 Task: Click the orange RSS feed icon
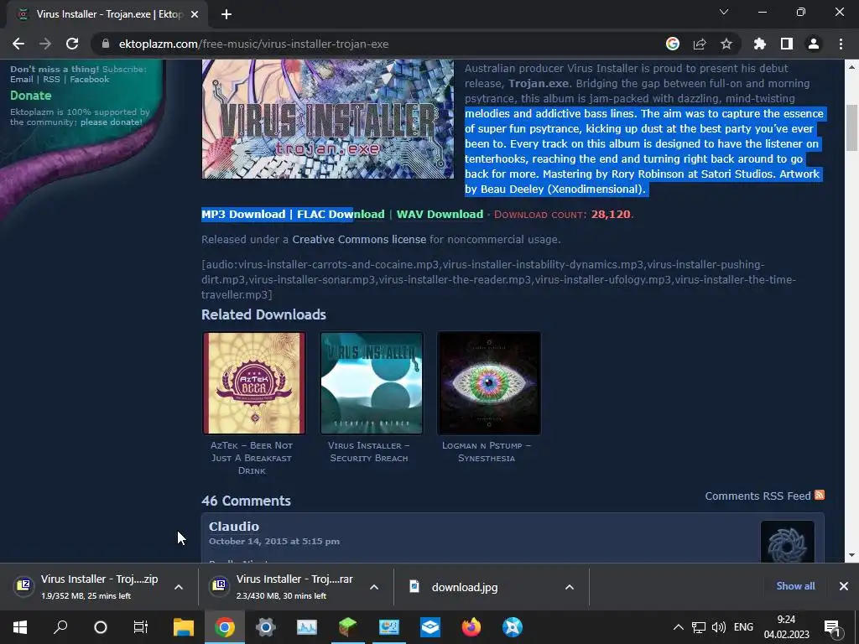[820, 495]
